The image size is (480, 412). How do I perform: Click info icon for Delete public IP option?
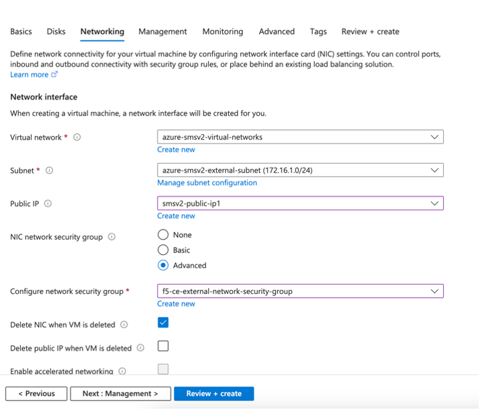coord(140,348)
